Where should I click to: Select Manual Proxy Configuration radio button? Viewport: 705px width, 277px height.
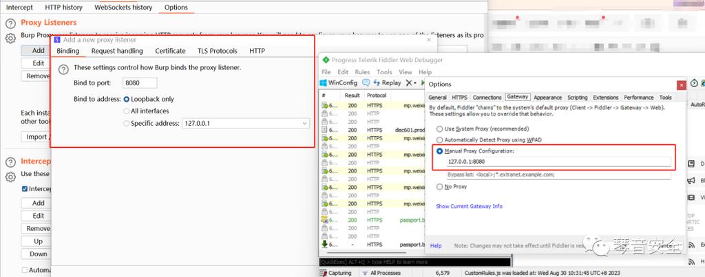439,151
